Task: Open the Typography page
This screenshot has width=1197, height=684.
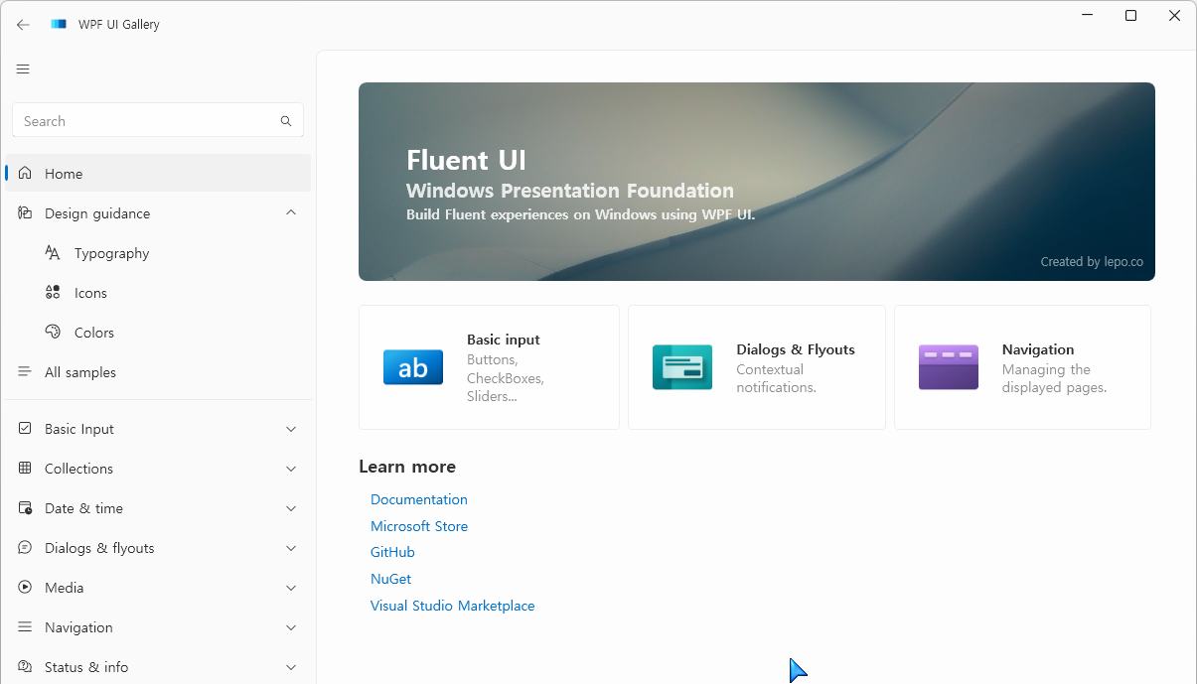Action: point(158,253)
